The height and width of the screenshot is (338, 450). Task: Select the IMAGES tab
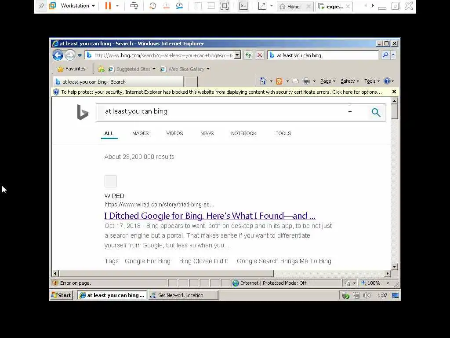click(x=140, y=133)
